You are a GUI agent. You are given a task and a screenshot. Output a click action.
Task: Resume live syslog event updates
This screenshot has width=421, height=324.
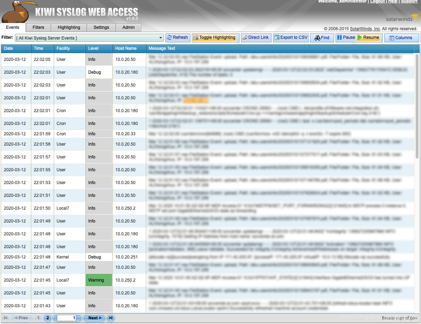point(369,37)
